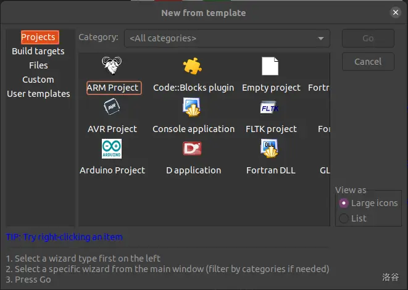The height and width of the screenshot is (290, 408).
Task: Select the ARM Project GNU icon
Action: 112,65
